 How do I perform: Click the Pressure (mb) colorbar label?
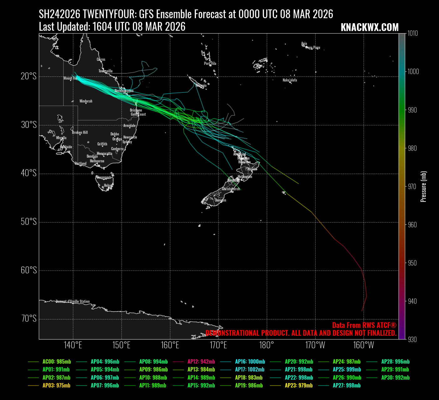point(423,187)
